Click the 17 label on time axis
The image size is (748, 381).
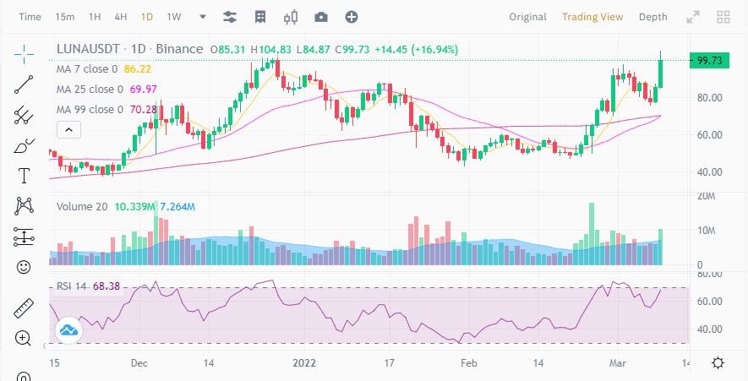pos(390,363)
